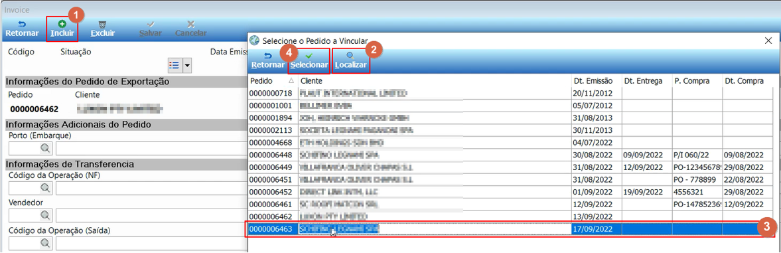Click the Vendedor lookup magnifier
The height and width of the screenshot is (253, 781).
[45, 215]
